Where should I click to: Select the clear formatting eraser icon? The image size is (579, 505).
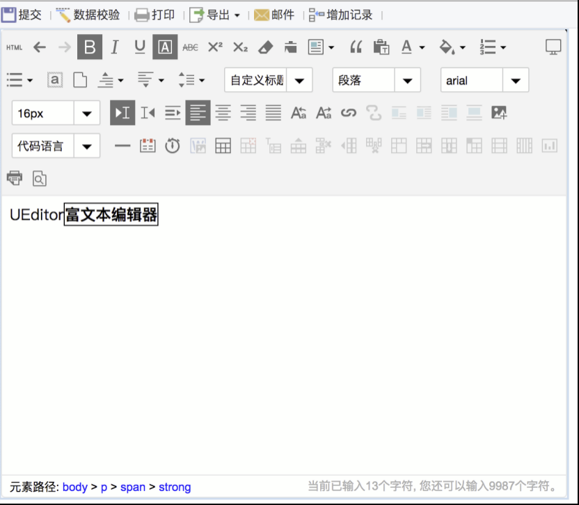pyautogui.click(x=267, y=47)
